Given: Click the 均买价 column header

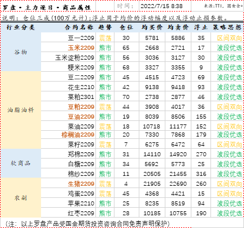Looking at the screenshot, I should (152, 27).
